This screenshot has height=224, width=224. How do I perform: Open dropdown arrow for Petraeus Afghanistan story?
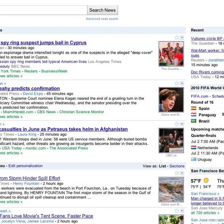(x=182, y=124)
